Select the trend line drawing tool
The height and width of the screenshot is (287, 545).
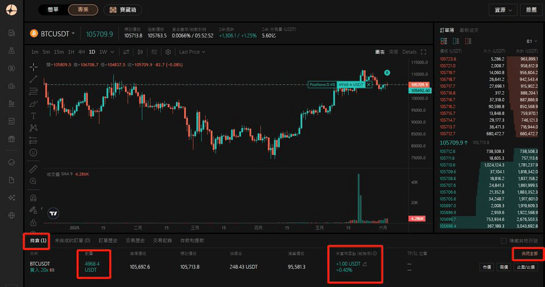[33, 79]
